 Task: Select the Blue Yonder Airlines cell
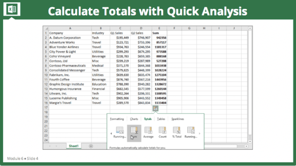70,47
